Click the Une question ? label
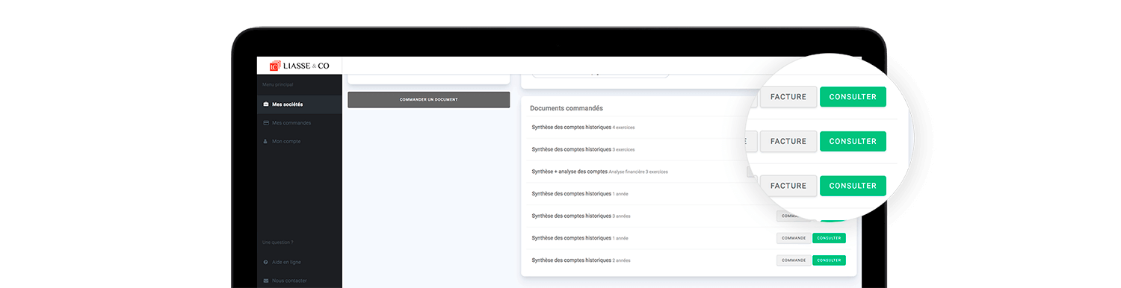This screenshot has height=288, width=1121. tap(277, 242)
